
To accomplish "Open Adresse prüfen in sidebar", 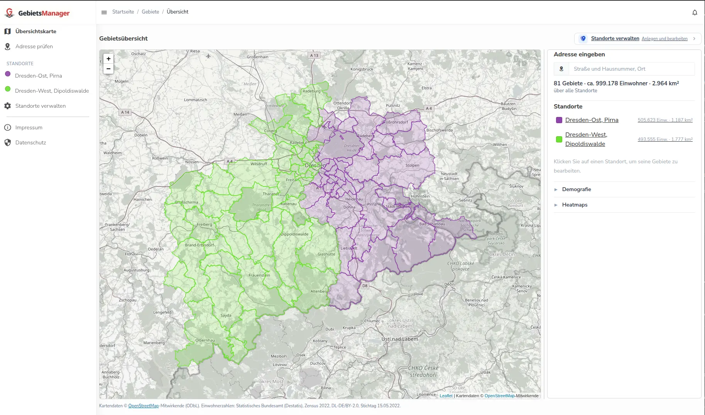I will tap(34, 46).
